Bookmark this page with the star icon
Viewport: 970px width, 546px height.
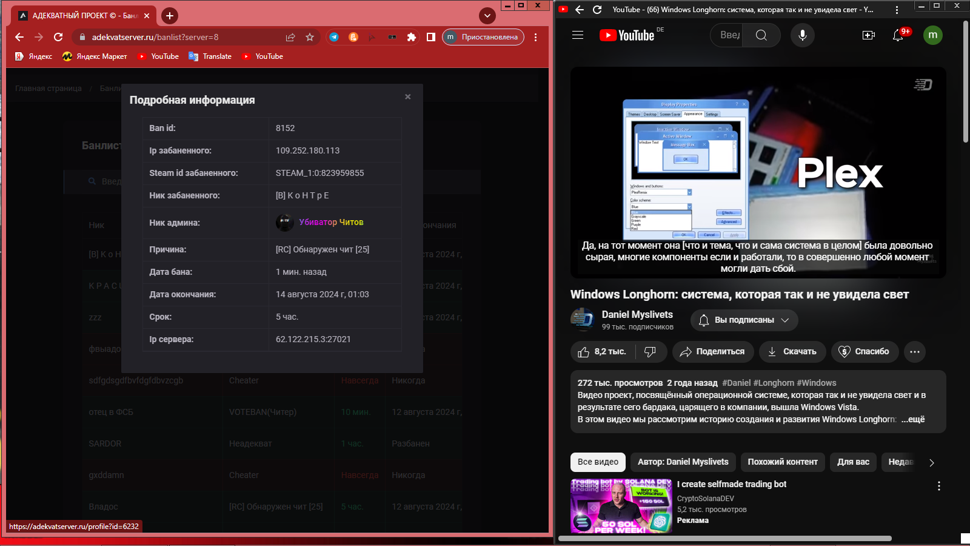tap(310, 37)
